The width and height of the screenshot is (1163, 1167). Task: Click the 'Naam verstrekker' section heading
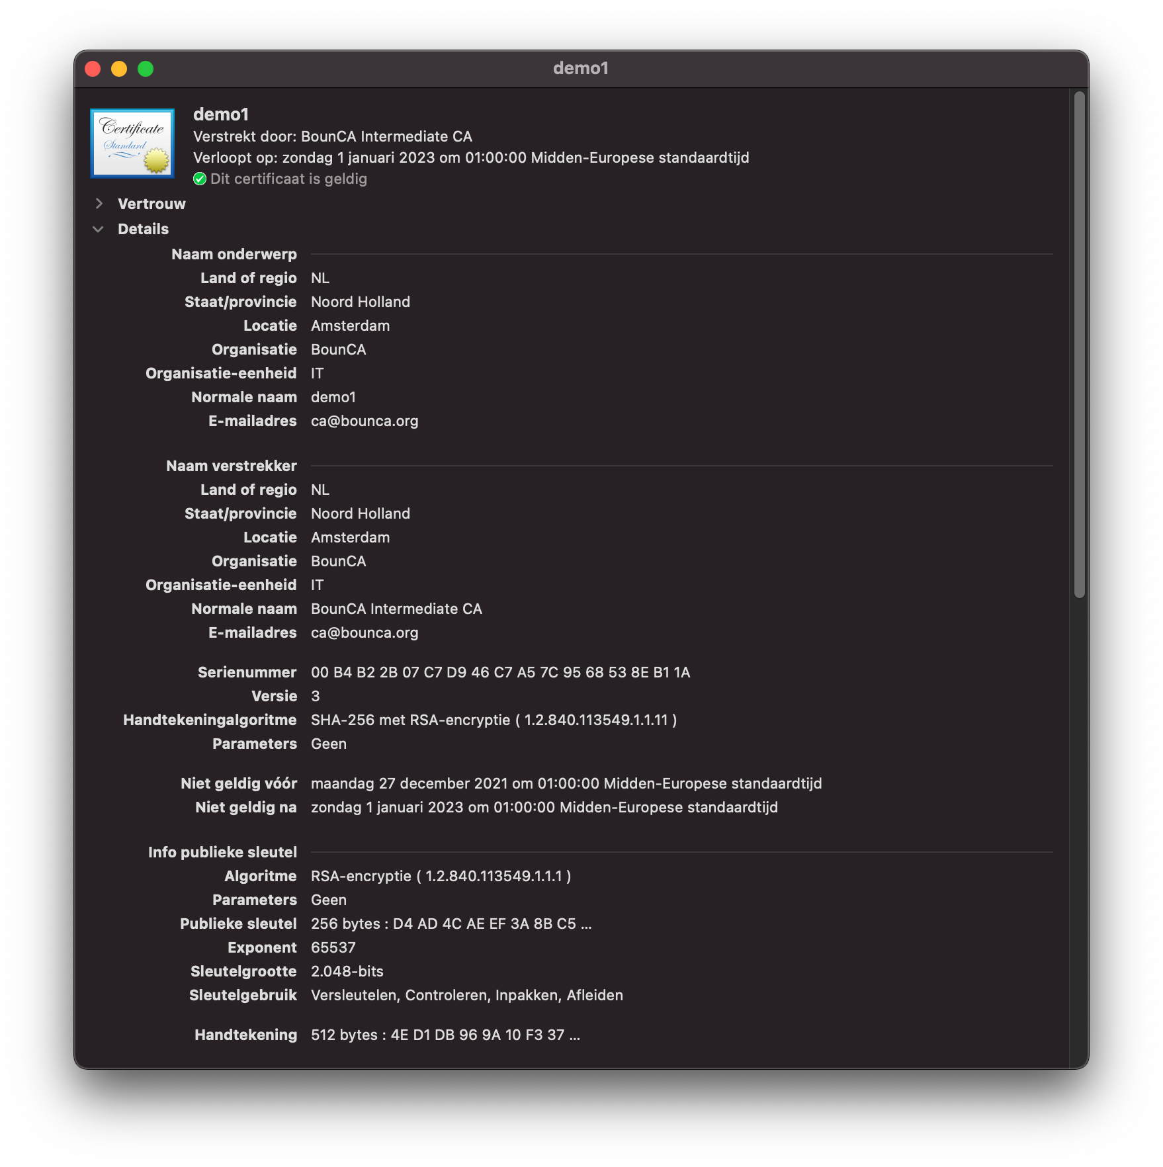pos(232,466)
